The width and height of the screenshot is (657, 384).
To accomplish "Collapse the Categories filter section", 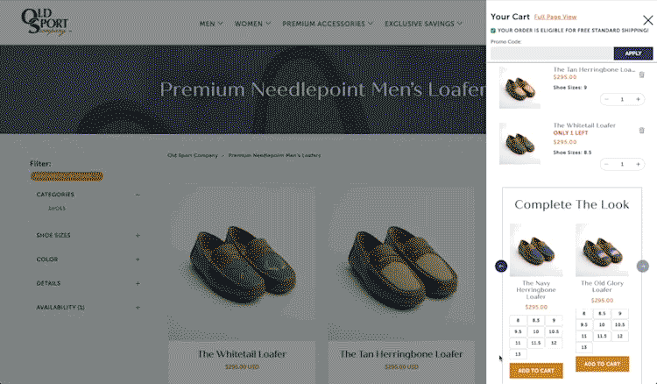I will [x=138, y=195].
